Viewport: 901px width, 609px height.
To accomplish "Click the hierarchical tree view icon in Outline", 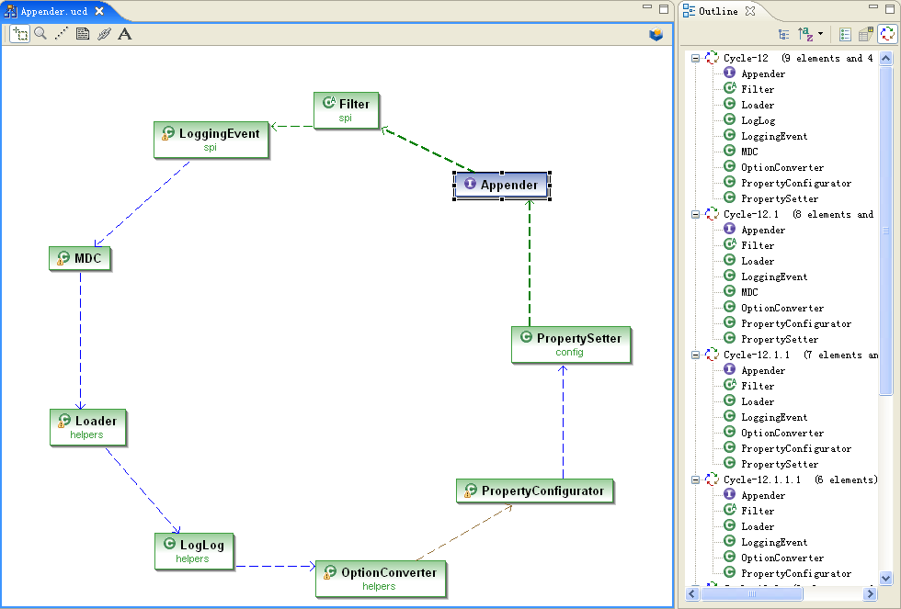I will pos(784,34).
